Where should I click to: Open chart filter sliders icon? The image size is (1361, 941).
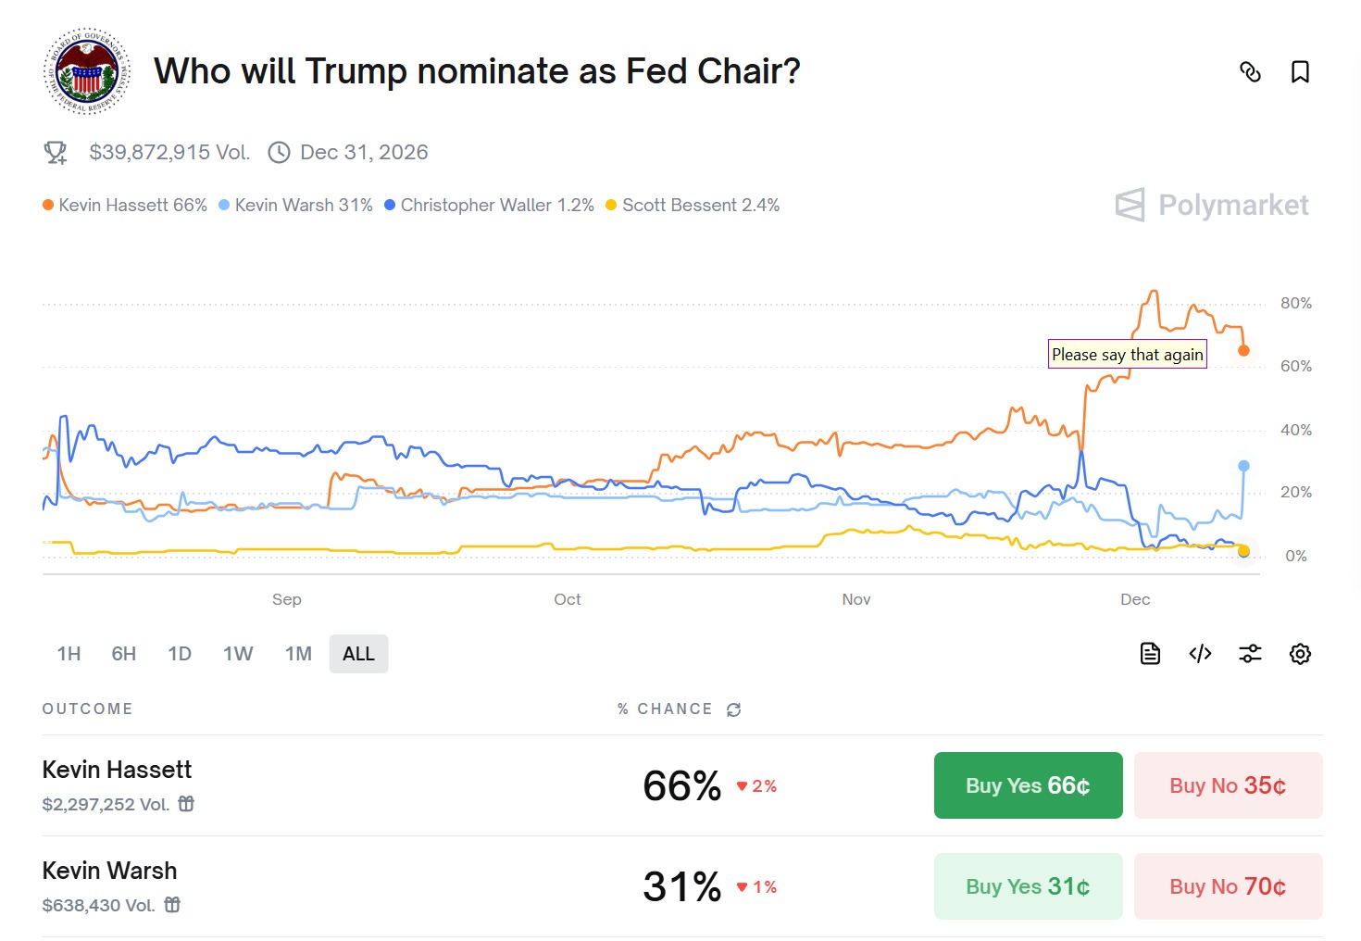tap(1250, 654)
